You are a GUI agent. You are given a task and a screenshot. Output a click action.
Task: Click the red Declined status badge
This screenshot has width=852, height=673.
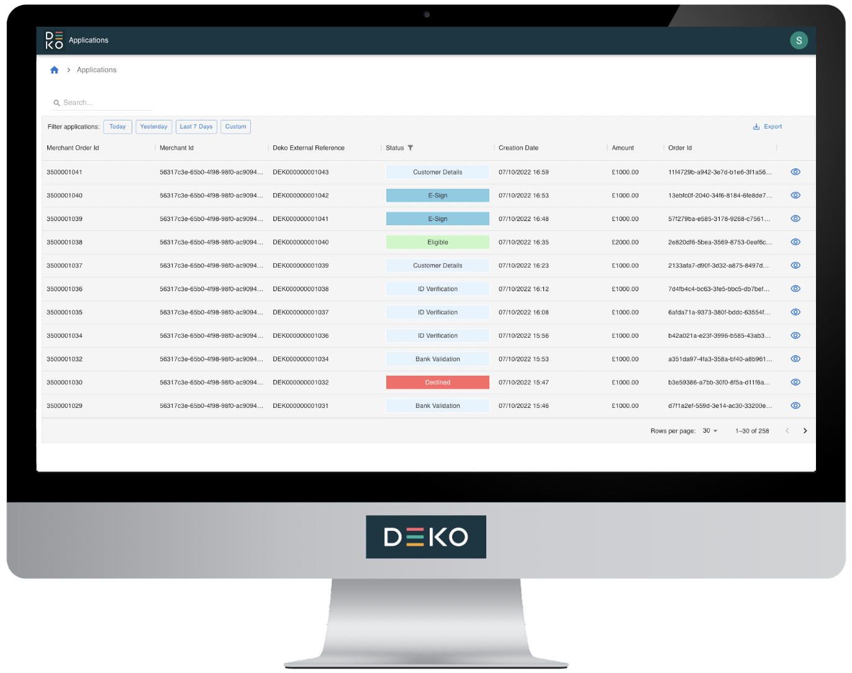(x=438, y=382)
